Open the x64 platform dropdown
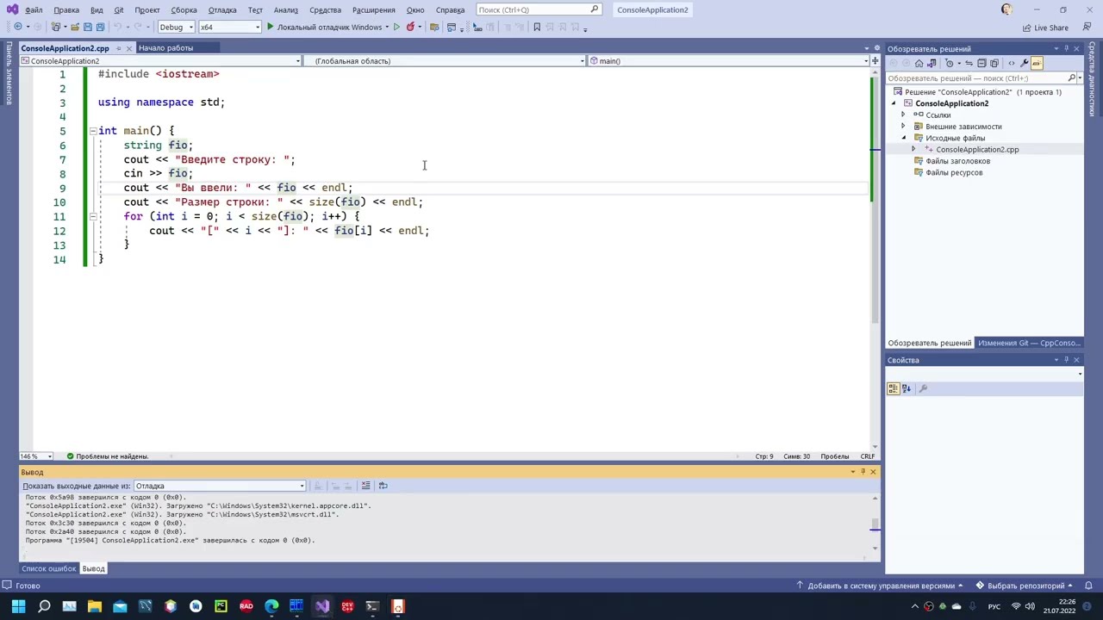 tap(230, 27)
